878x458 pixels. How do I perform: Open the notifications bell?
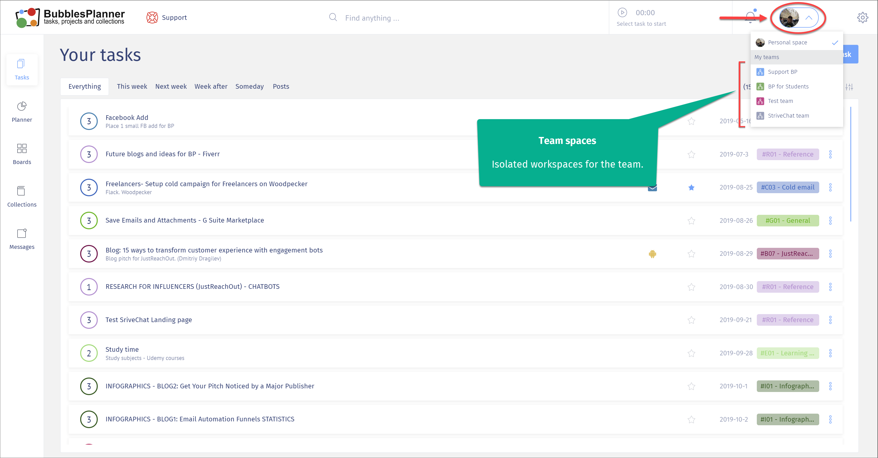(x=750, y=17)
